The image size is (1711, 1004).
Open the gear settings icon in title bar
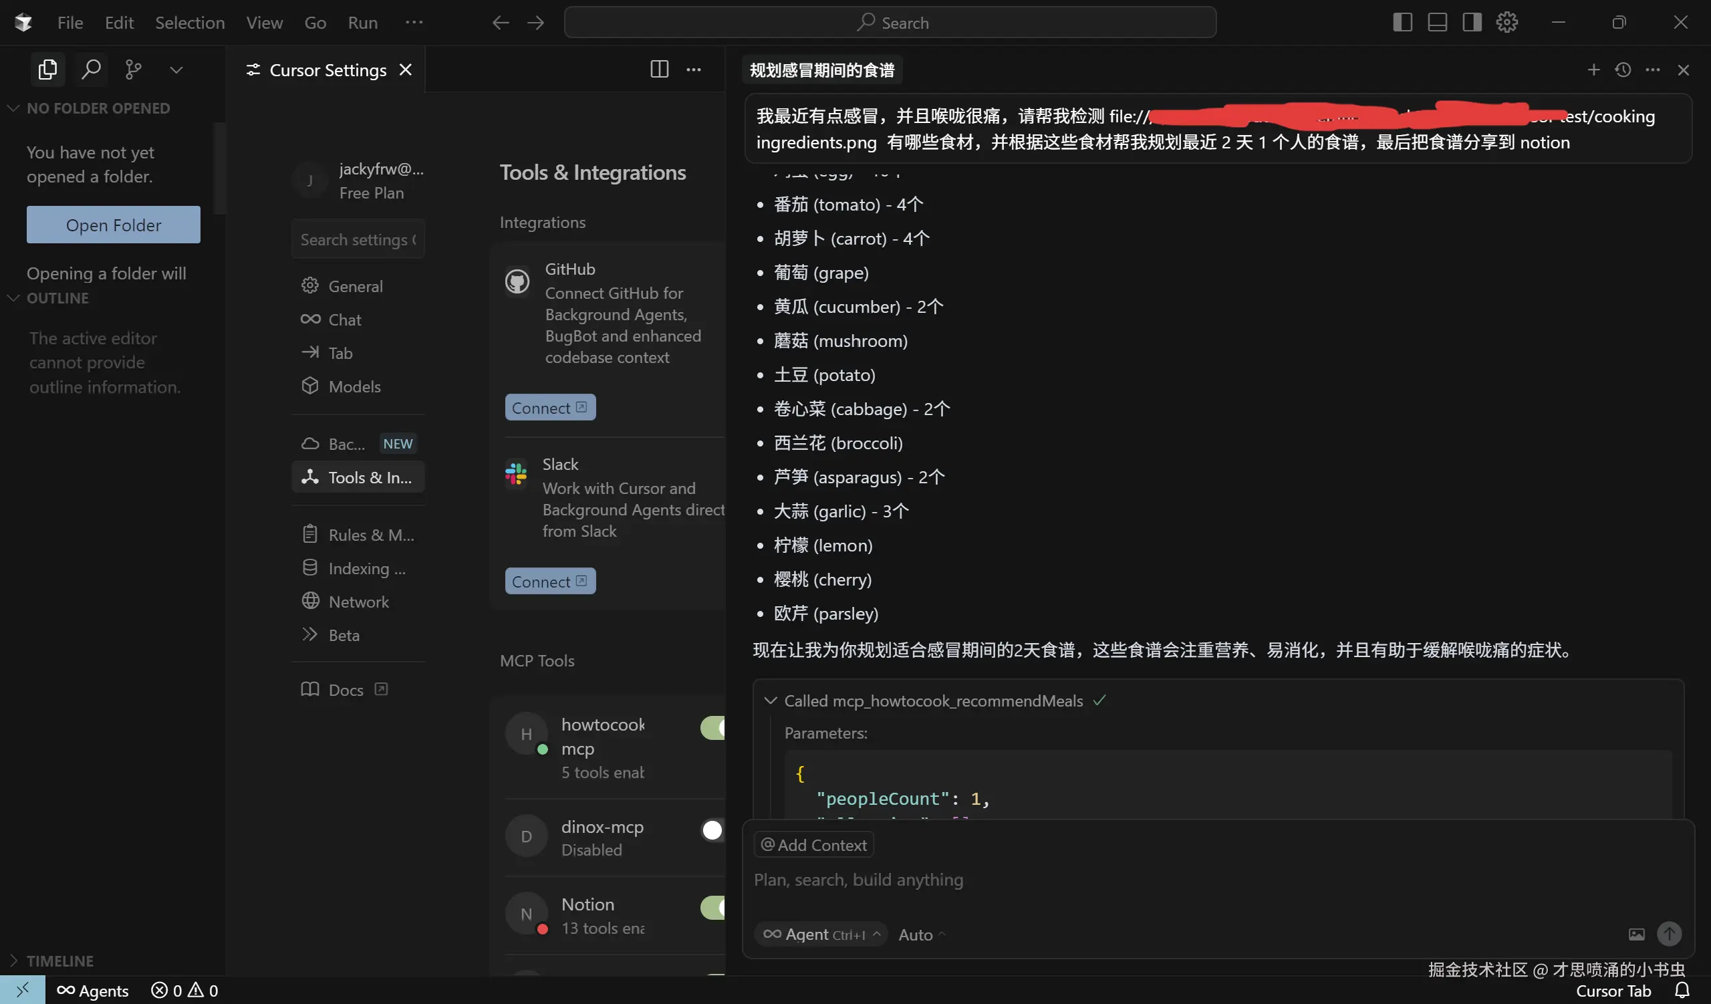(1506, 23)
